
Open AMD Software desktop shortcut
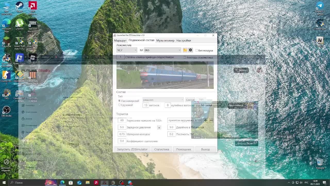click(x=32, y=8)
